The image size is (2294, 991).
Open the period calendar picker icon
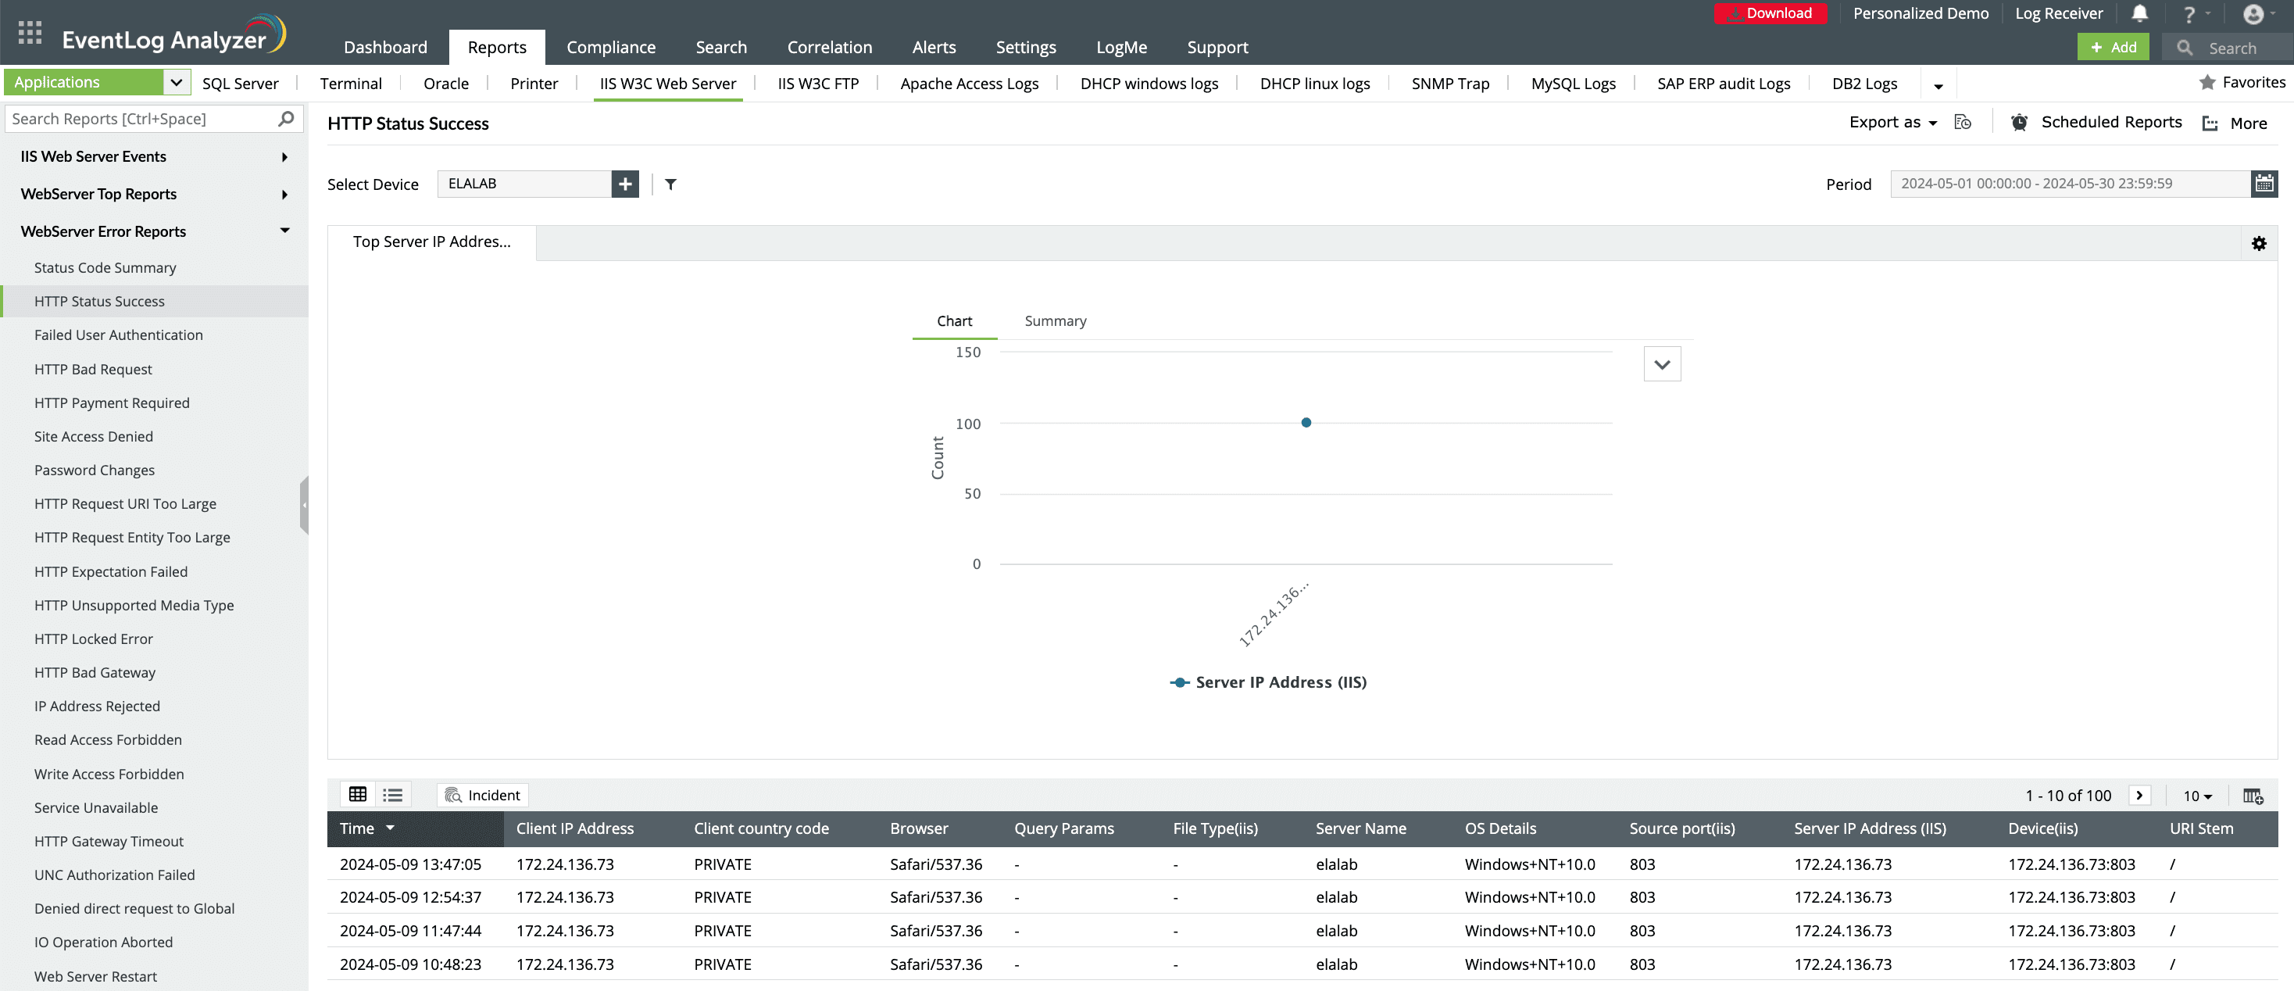pyautogui.click(x=2264, y=184)
